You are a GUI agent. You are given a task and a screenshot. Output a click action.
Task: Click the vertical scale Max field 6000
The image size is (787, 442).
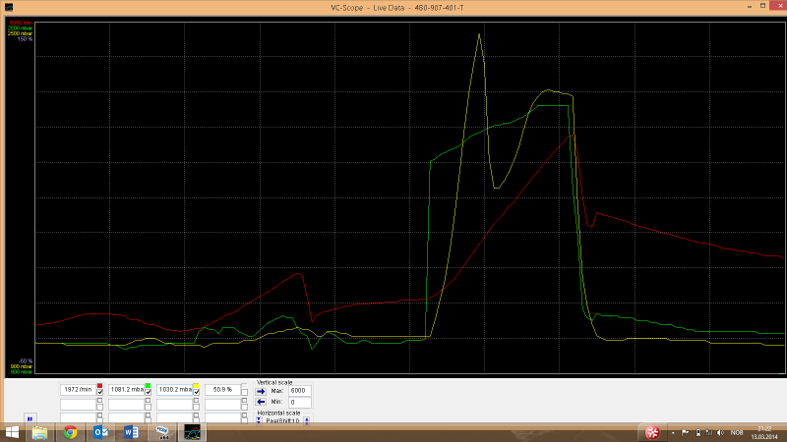[300, 391]
